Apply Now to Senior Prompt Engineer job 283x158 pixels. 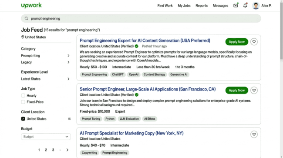(236, 91)
